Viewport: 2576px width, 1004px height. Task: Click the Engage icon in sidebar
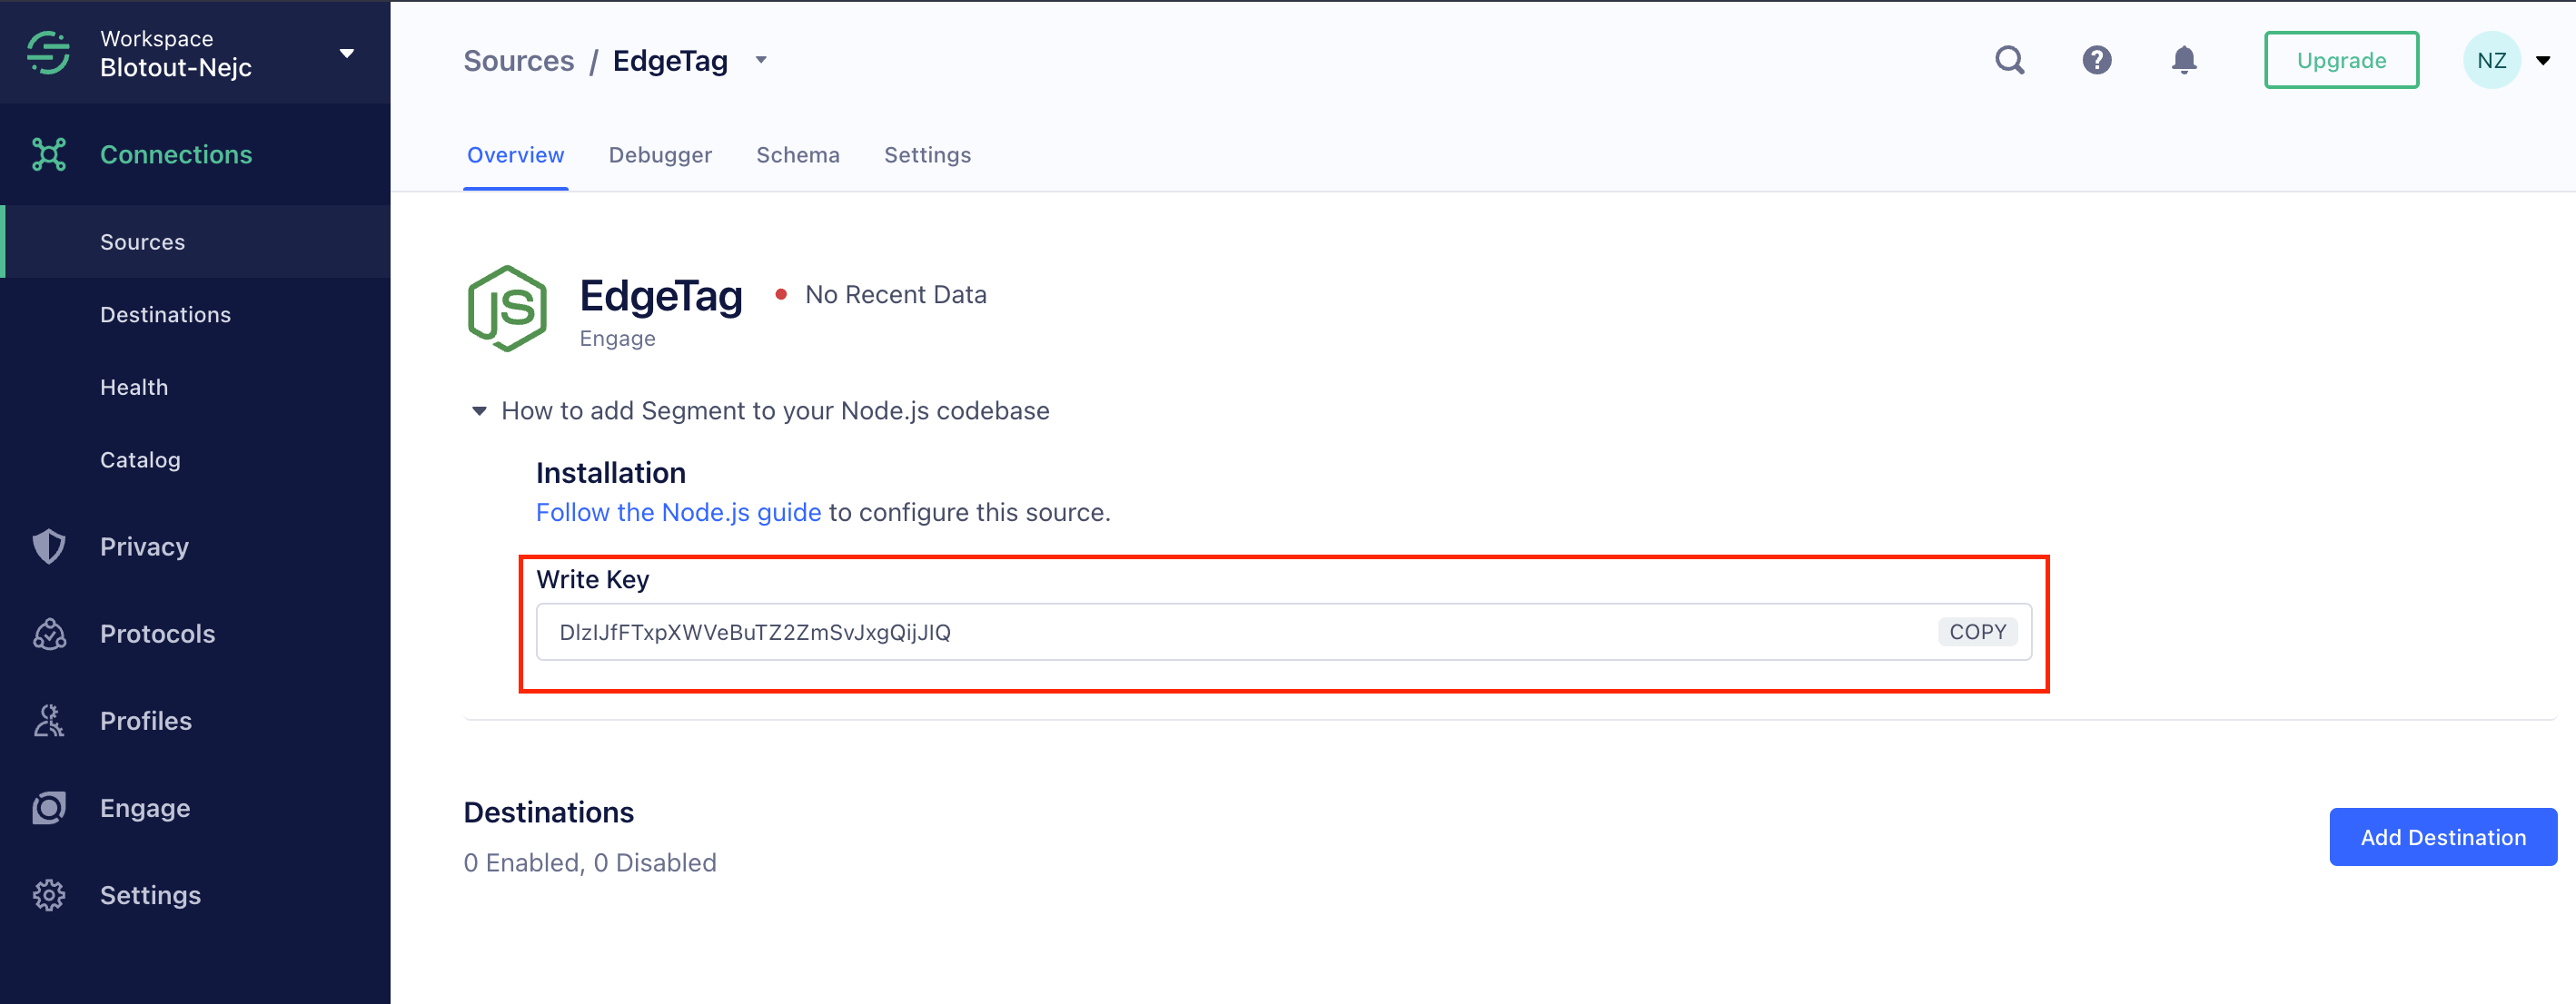pyautogui.click(x=48, y=808)
